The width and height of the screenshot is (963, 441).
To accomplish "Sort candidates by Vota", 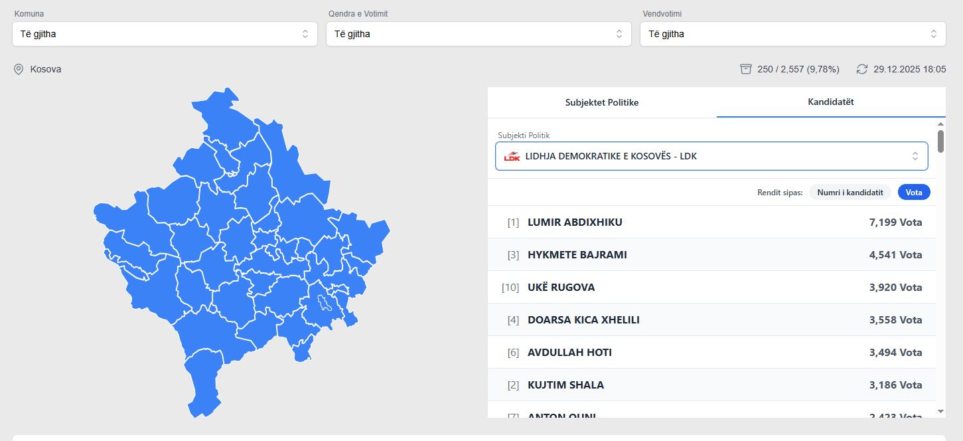I will (x=914, y=192).
